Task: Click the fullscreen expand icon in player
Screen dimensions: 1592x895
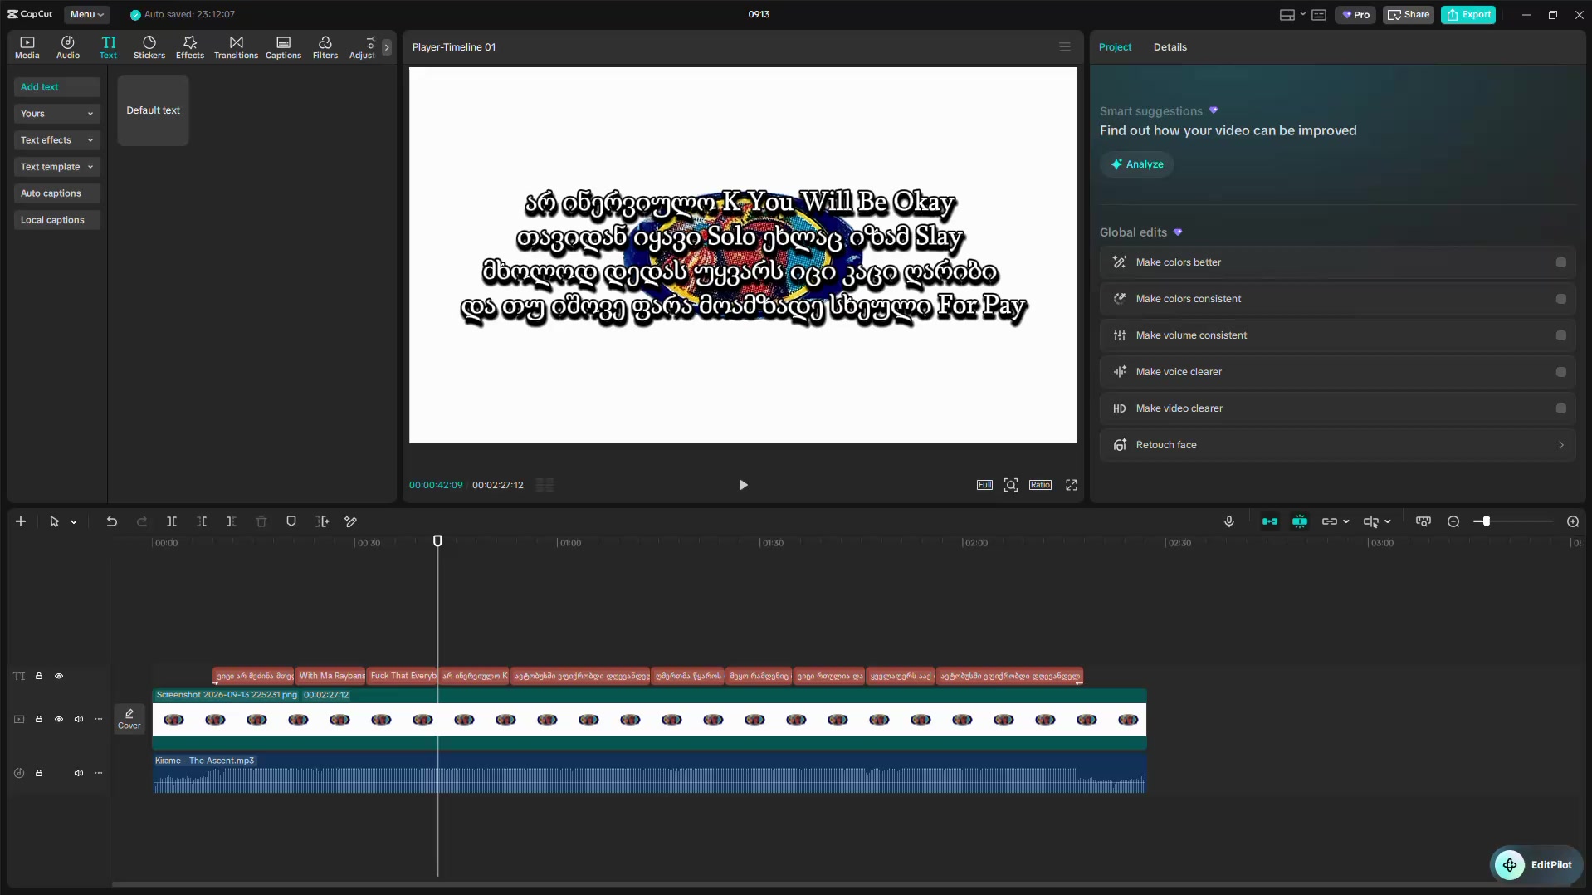Action: [x=1072, y=485]
